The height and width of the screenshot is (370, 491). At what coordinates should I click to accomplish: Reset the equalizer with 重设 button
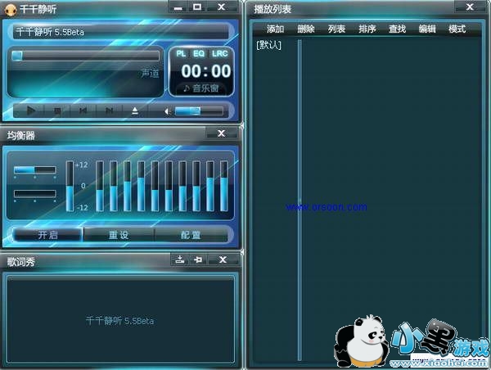tap(119, 235)
